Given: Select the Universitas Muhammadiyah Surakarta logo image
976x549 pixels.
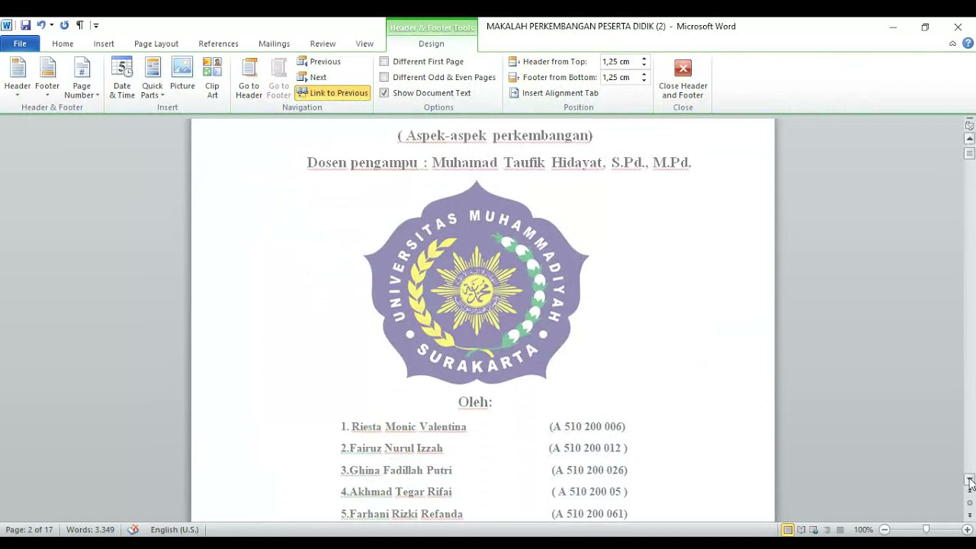Looking at the screenshot, I should [x=476, y=282].
